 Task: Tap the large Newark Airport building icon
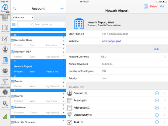79,24
